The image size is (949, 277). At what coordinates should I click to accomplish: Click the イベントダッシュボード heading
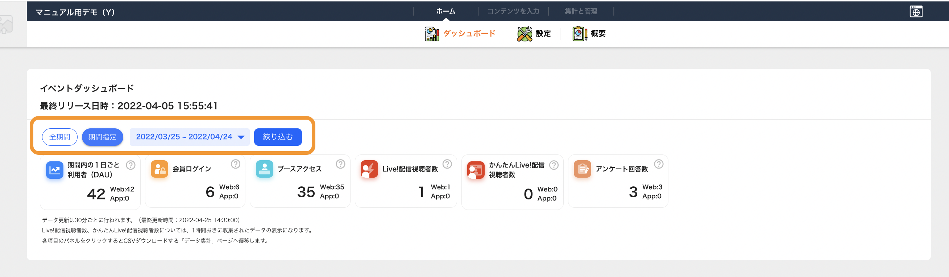(87, 88)
